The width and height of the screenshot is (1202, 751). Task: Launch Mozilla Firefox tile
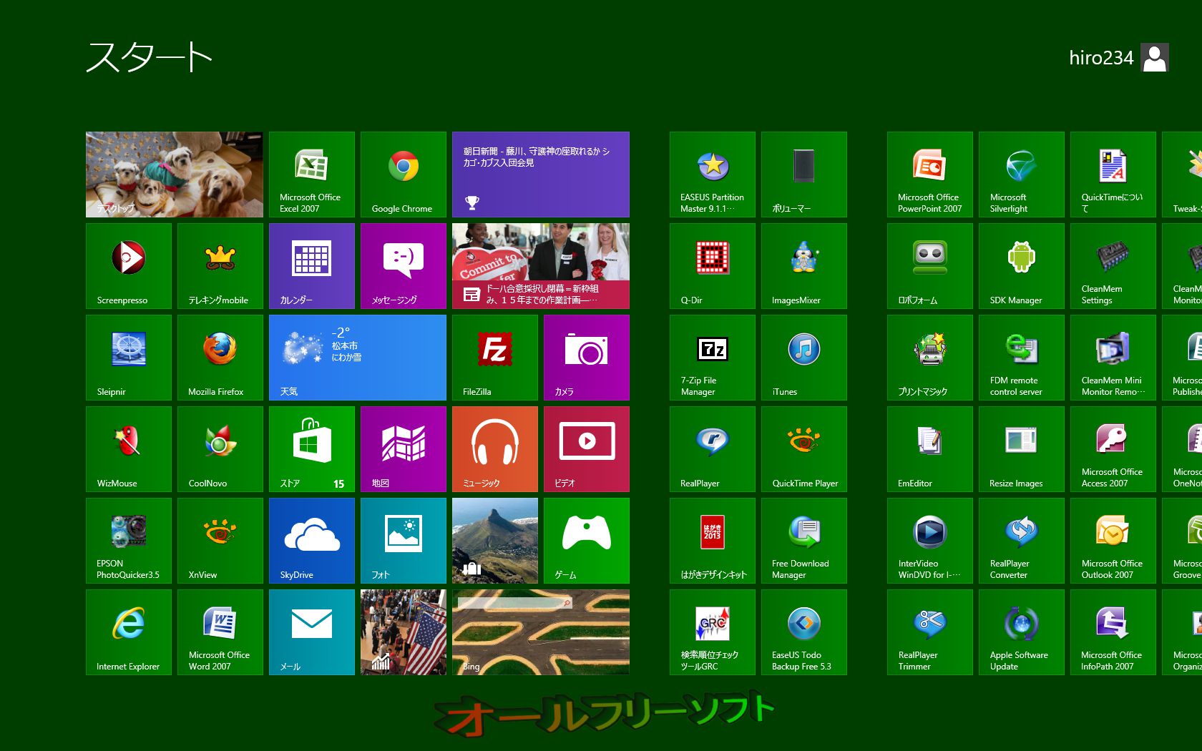220,358
